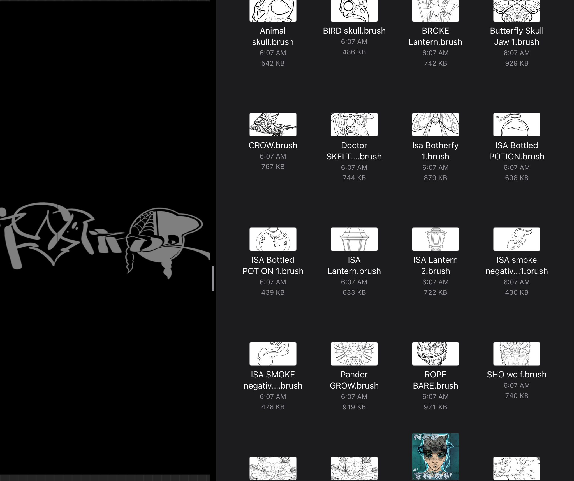
Task: Click the 767 KB size under CROW.brush
Action: [x=273, y=167]
